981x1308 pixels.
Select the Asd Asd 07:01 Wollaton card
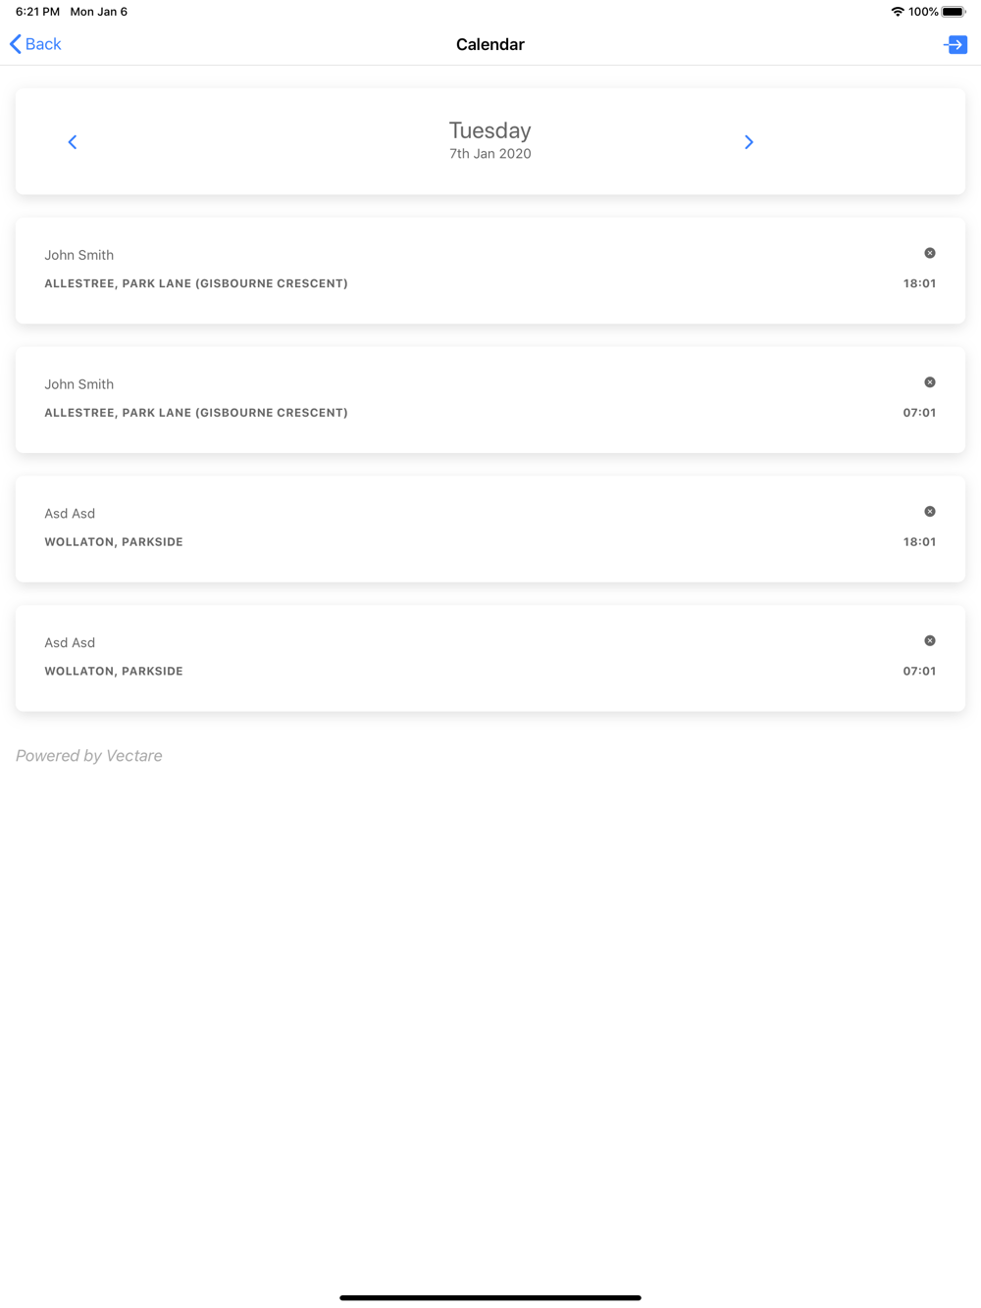point(490,659)
